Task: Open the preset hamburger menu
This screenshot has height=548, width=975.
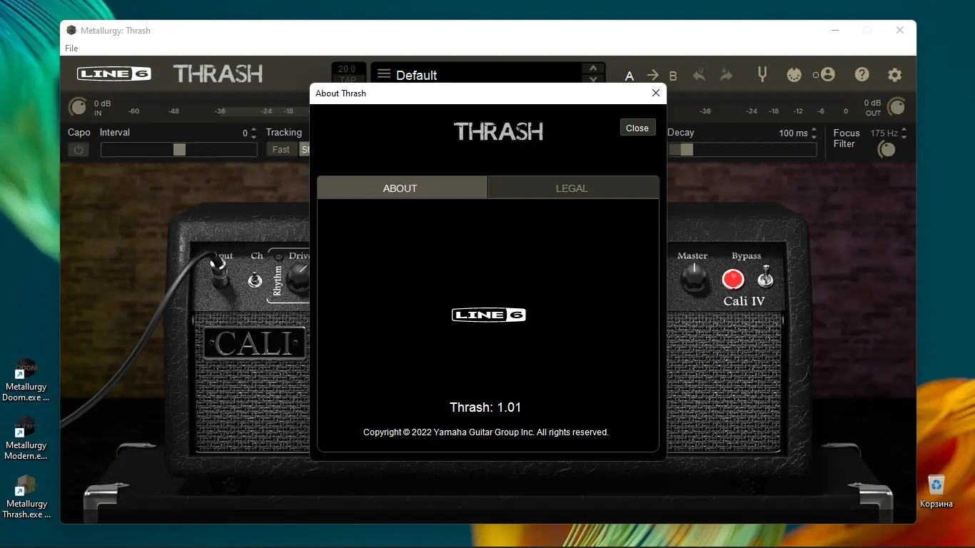Action: pos(384,74)
